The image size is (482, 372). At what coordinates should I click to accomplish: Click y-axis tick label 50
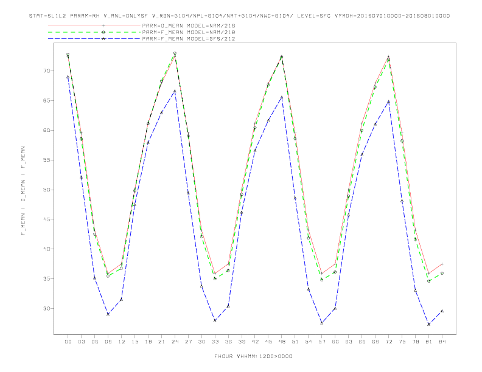point(46,190)
